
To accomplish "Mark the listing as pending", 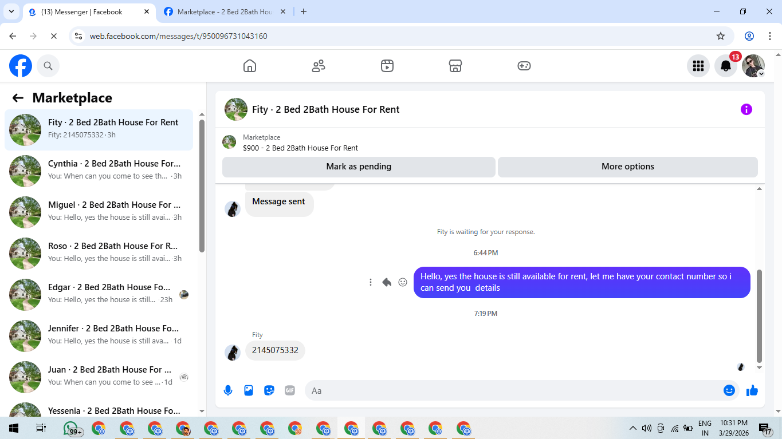I will tap(359, 167).
